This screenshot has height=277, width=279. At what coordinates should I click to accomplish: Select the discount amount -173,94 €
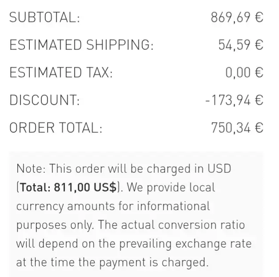234,100
